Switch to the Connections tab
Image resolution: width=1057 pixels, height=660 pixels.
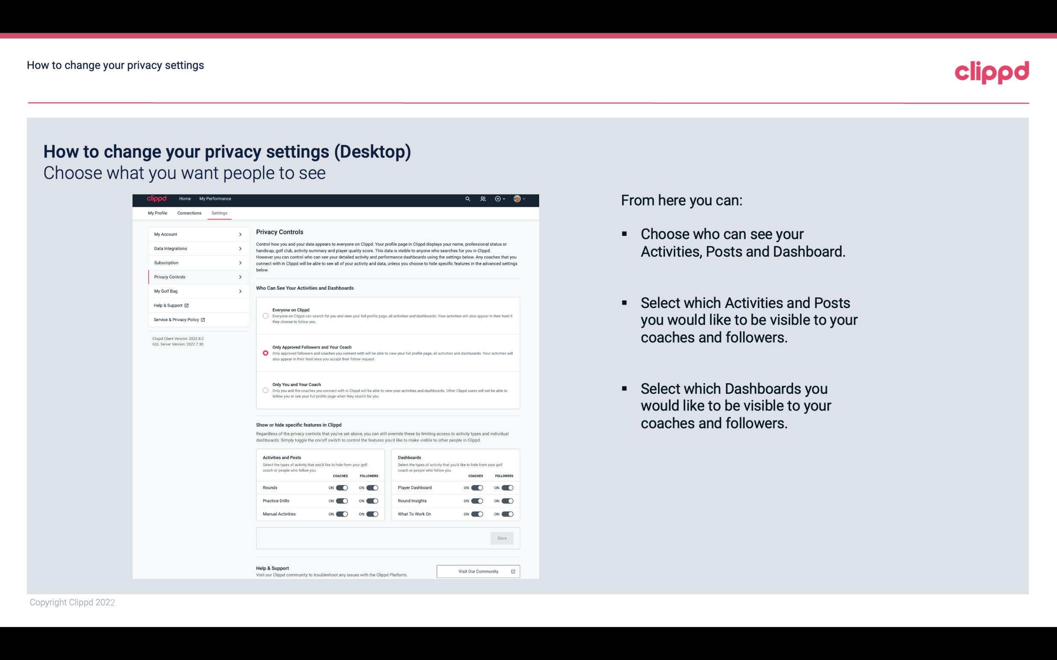click(x=189, y=213)
